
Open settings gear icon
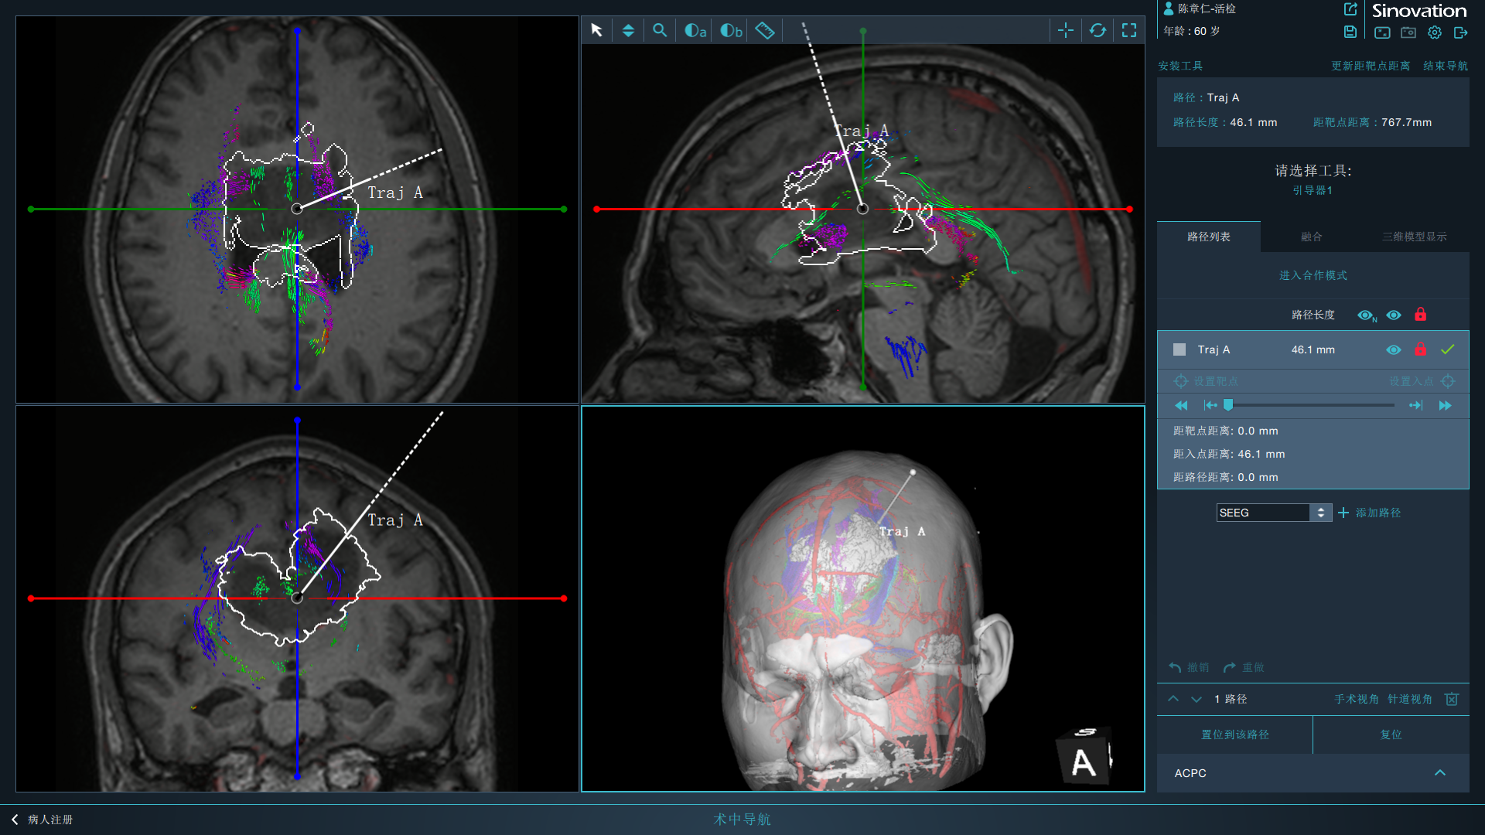point(1435,32)
